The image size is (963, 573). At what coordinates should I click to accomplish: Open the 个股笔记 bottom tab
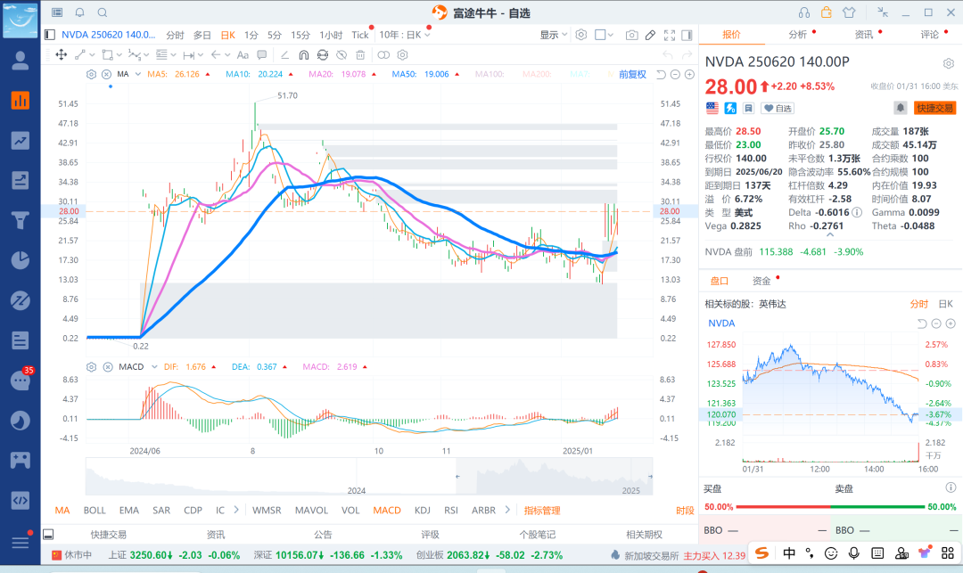[537, 535]
